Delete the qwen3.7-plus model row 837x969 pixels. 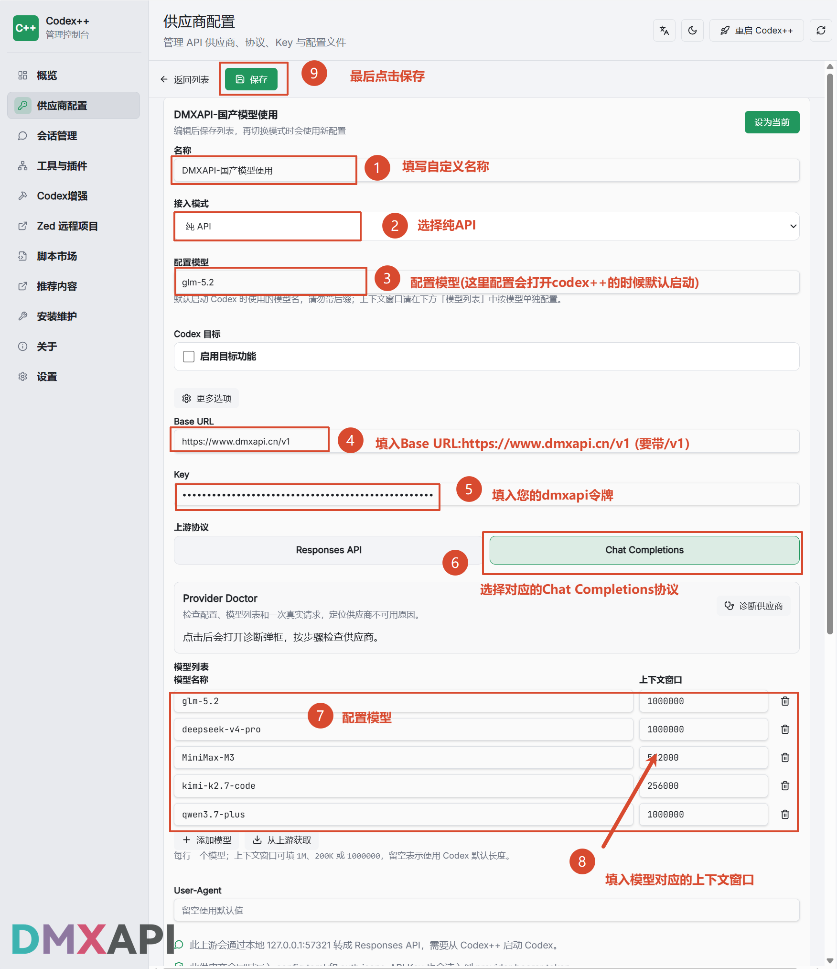pos(785,815)
